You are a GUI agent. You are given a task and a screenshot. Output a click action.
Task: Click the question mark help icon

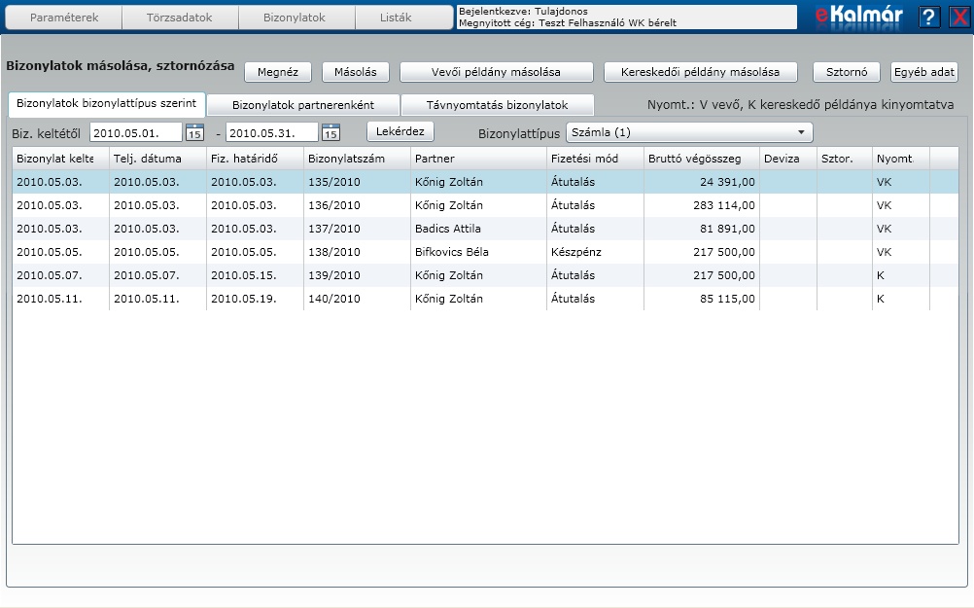(929, 17)
